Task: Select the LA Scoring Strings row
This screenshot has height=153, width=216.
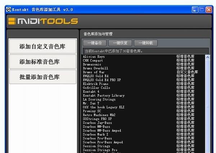Action: point(144,99)
